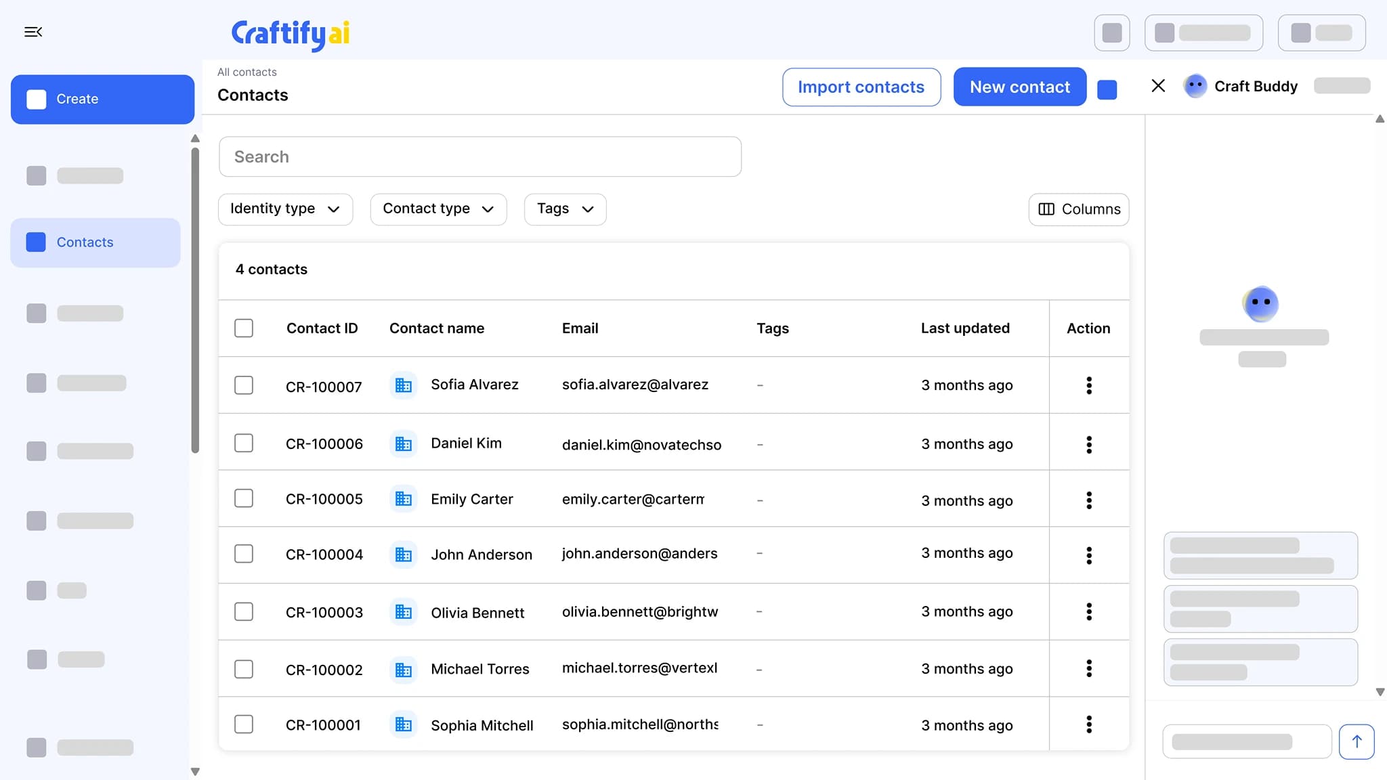
Task: Click the Craft Buddy panel scroll-down arrow
Action: click(x=1380, y=692)
